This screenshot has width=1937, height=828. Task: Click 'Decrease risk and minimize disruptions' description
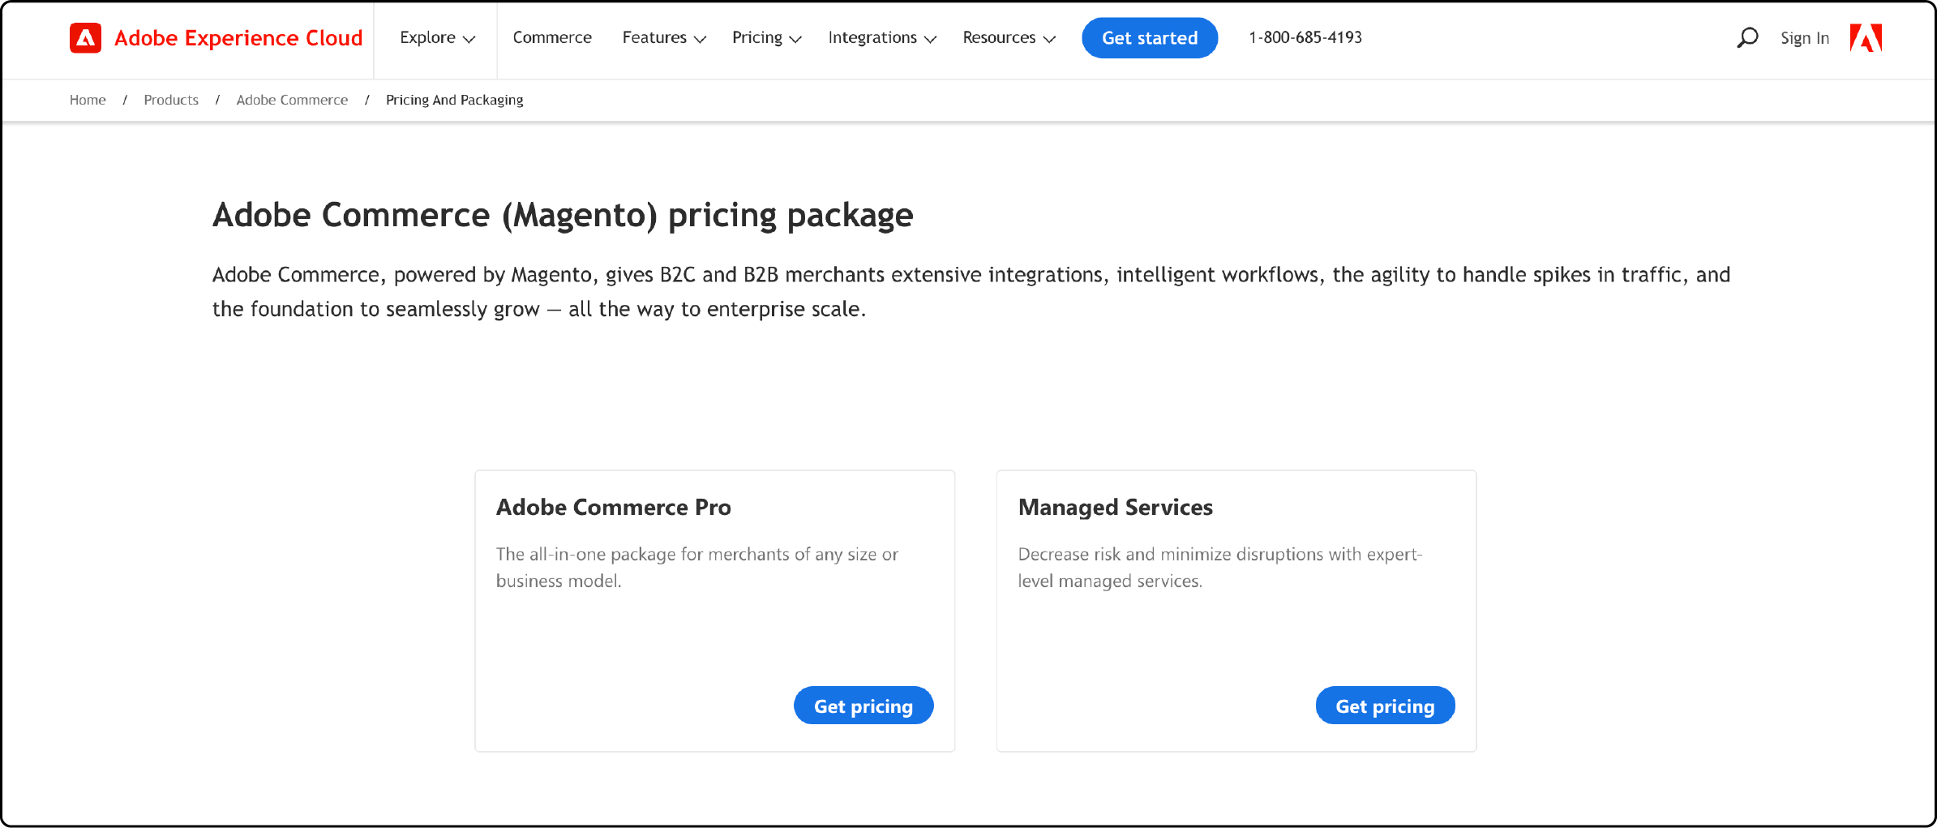click(x=1220, y=567)
